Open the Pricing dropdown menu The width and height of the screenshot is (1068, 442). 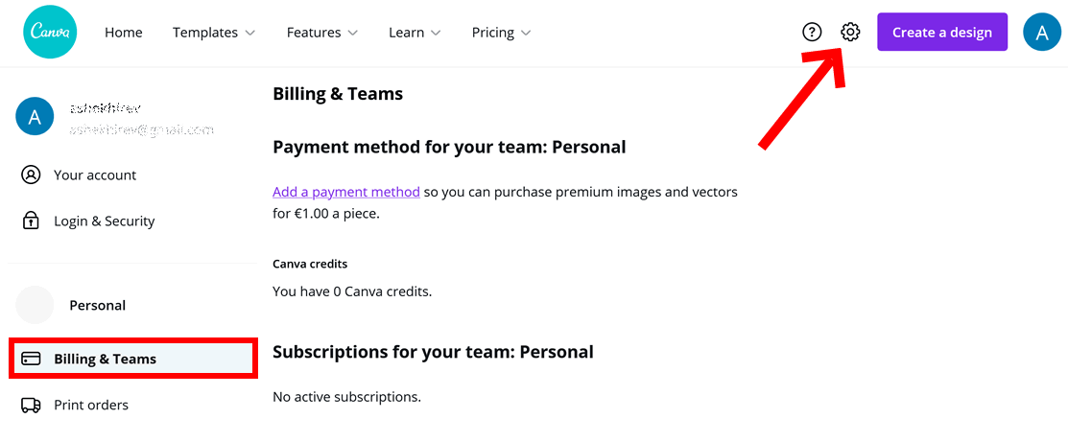pyautogui.click(x=501, y=33)
